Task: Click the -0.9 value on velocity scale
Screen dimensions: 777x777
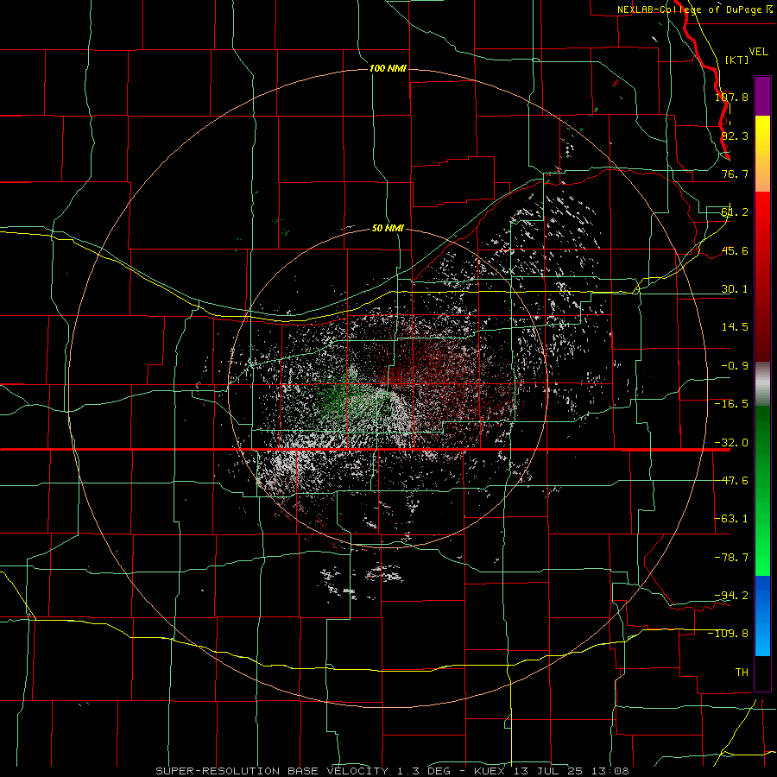Action: pos(735,366)
